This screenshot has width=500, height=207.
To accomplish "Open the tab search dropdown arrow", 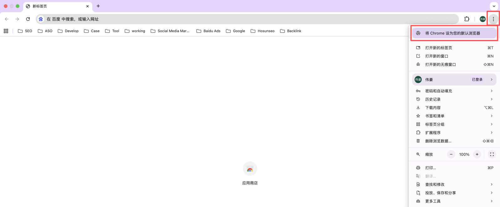I will [x=494, y=6].
